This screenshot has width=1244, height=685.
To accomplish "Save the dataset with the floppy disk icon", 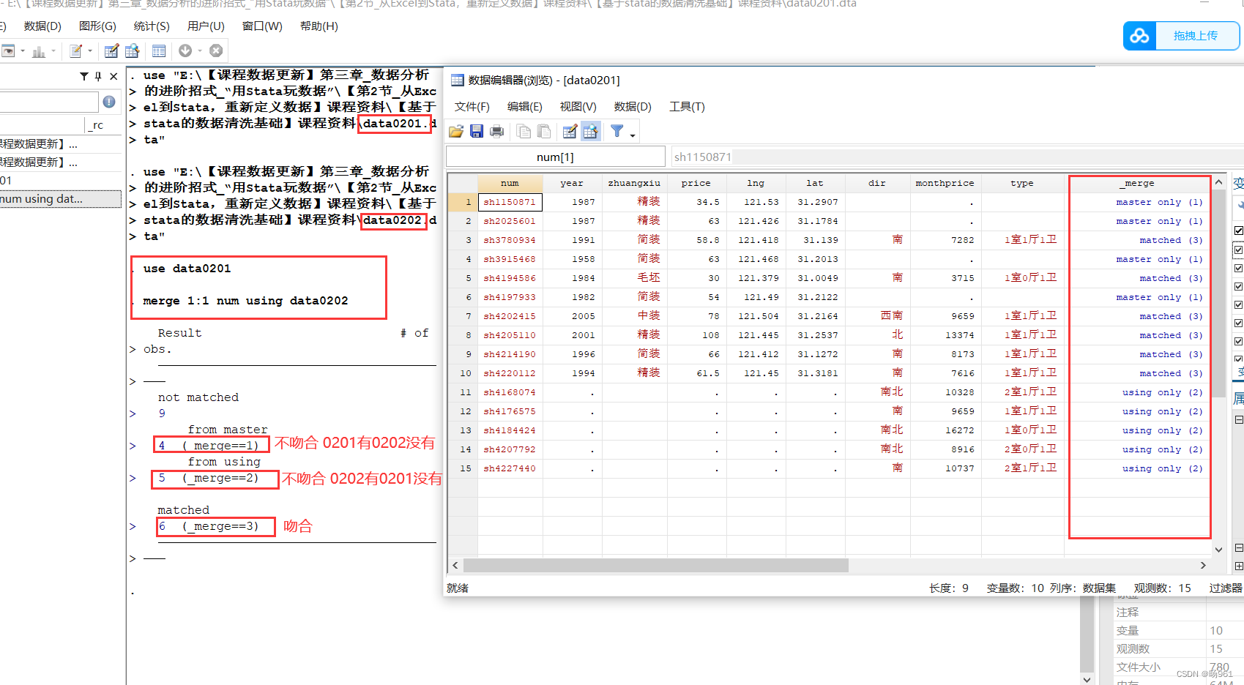I will click(x=477, y=131).
